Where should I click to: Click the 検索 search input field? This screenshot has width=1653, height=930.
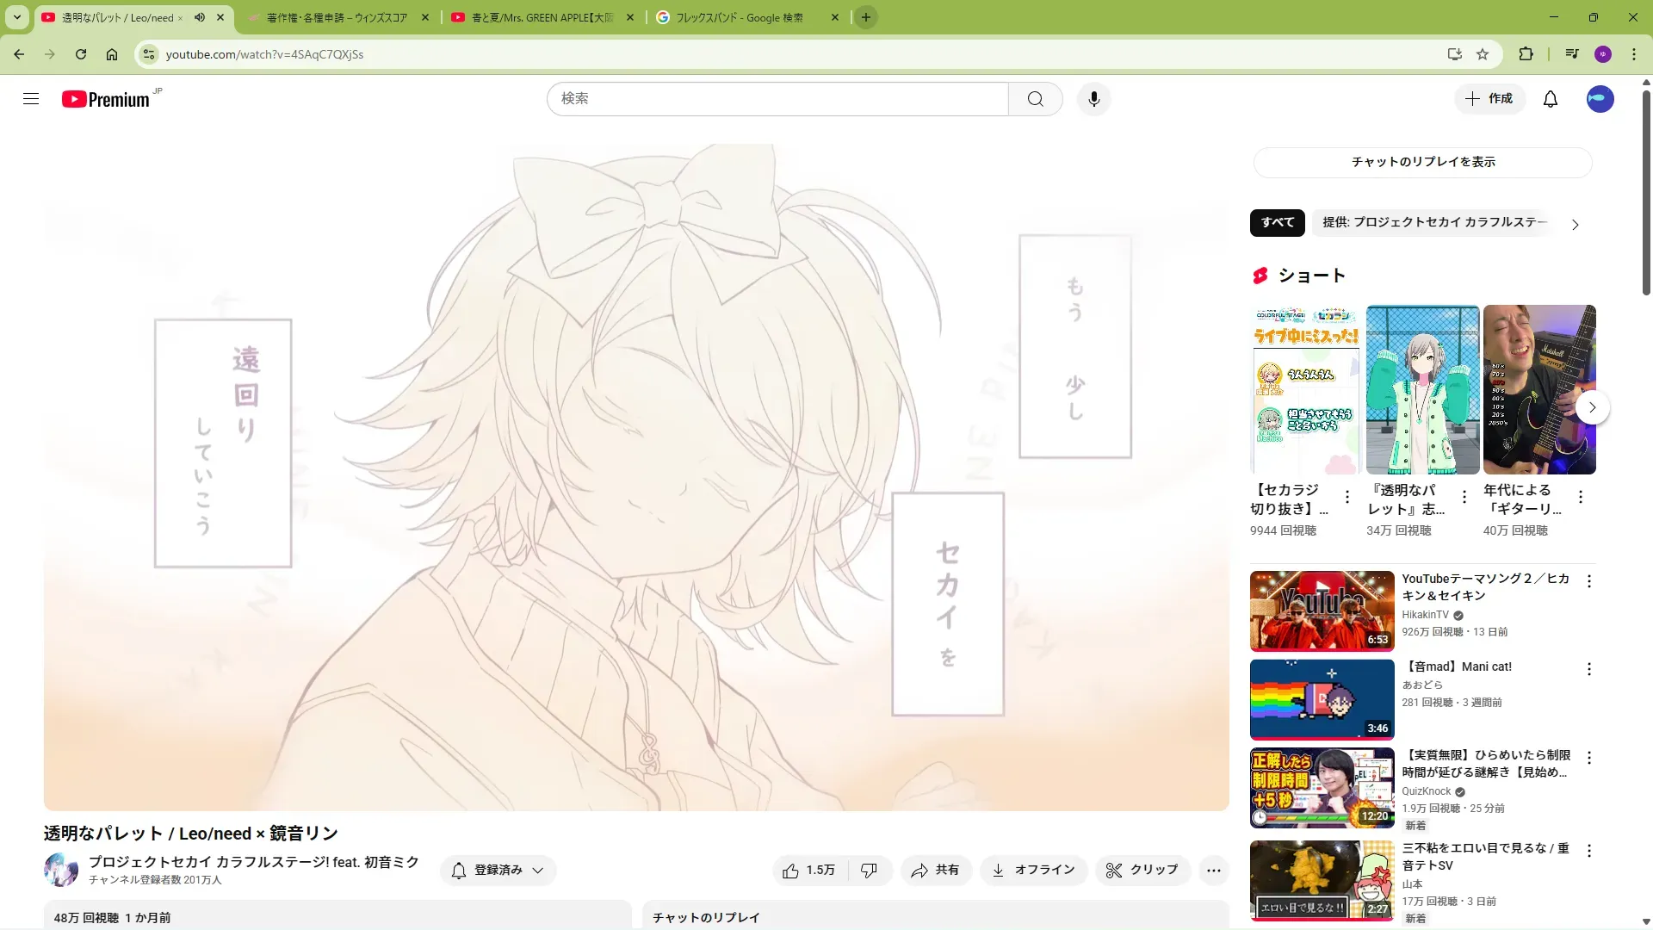pyautogui.click(x=775, y=99)
